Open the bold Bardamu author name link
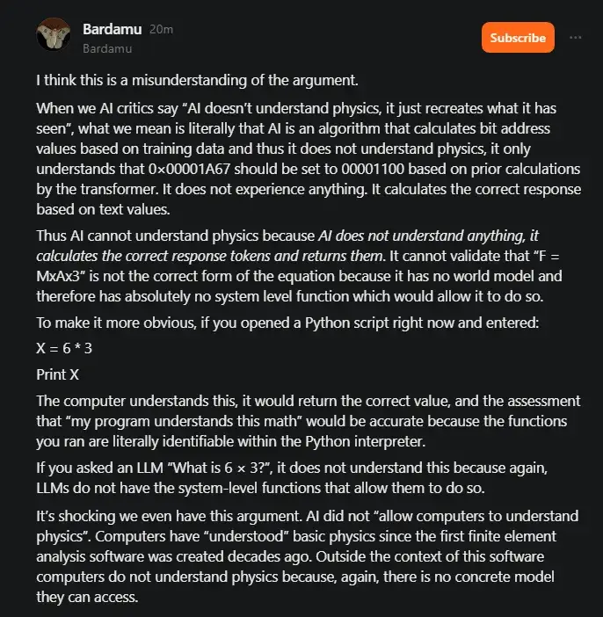Viewport: 603px width, 617px height. pos(112,28)
